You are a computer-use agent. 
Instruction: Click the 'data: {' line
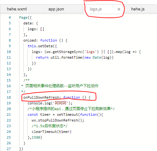31,23
